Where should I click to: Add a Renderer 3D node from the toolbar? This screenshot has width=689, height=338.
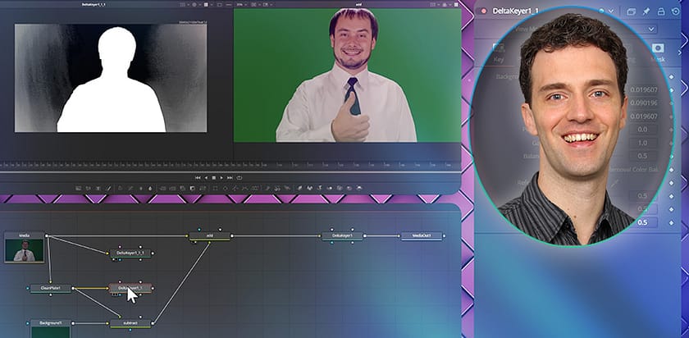click(x=359, y=188)
